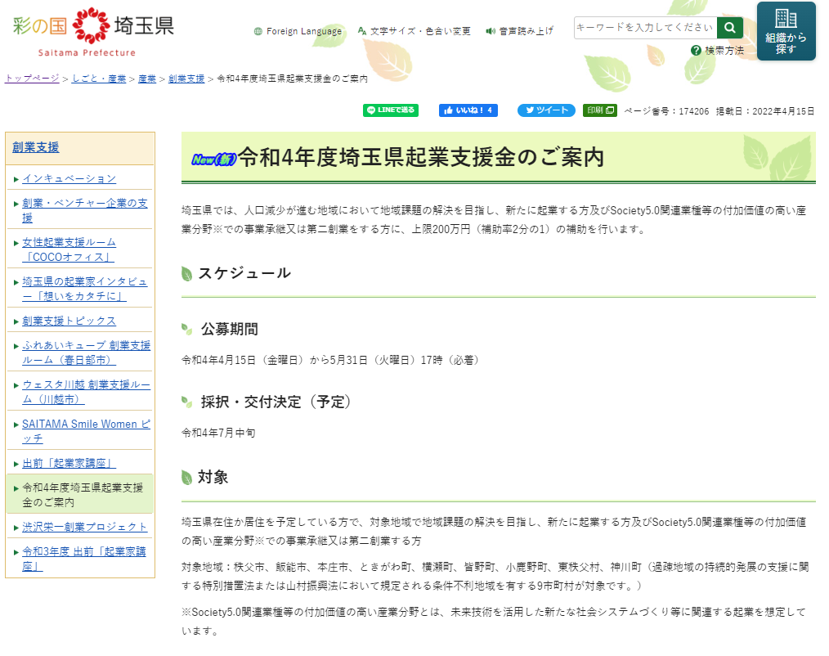Open the 創業支援 sidebar heading
The height and width of the screenshot is (656, 829).
(36, 147)
